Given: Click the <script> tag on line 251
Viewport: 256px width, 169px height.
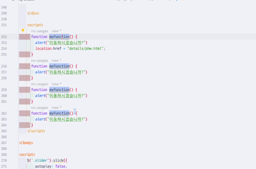Looking at the screenshot, I should [35, 25].
